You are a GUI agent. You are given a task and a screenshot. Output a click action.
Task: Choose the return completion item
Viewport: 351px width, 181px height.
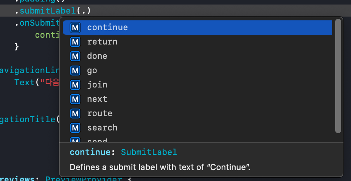(x=197, y=42)
